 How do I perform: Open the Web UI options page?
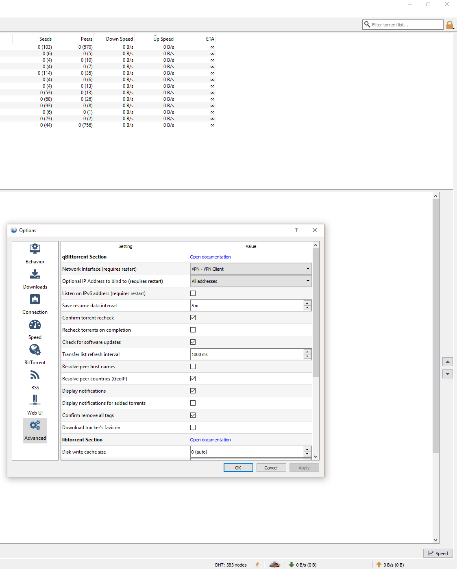(35, 405)
